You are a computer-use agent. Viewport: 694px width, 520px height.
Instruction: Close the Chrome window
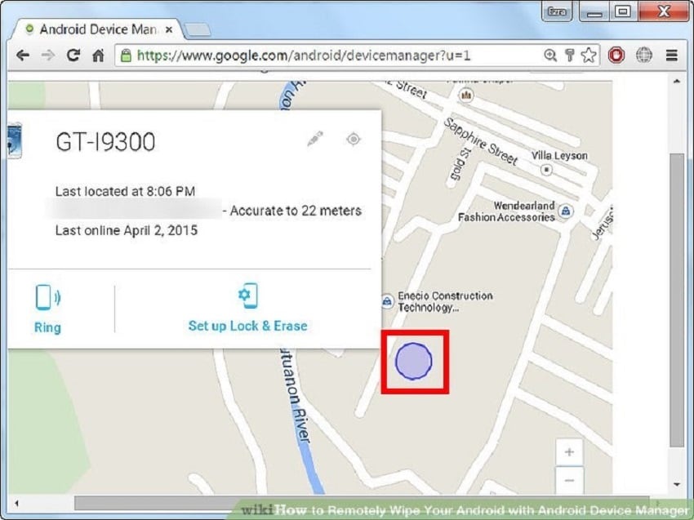click(x=664, y=11)
